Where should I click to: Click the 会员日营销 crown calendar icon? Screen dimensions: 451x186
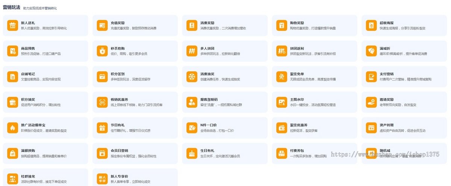click(x=102, y=153)
